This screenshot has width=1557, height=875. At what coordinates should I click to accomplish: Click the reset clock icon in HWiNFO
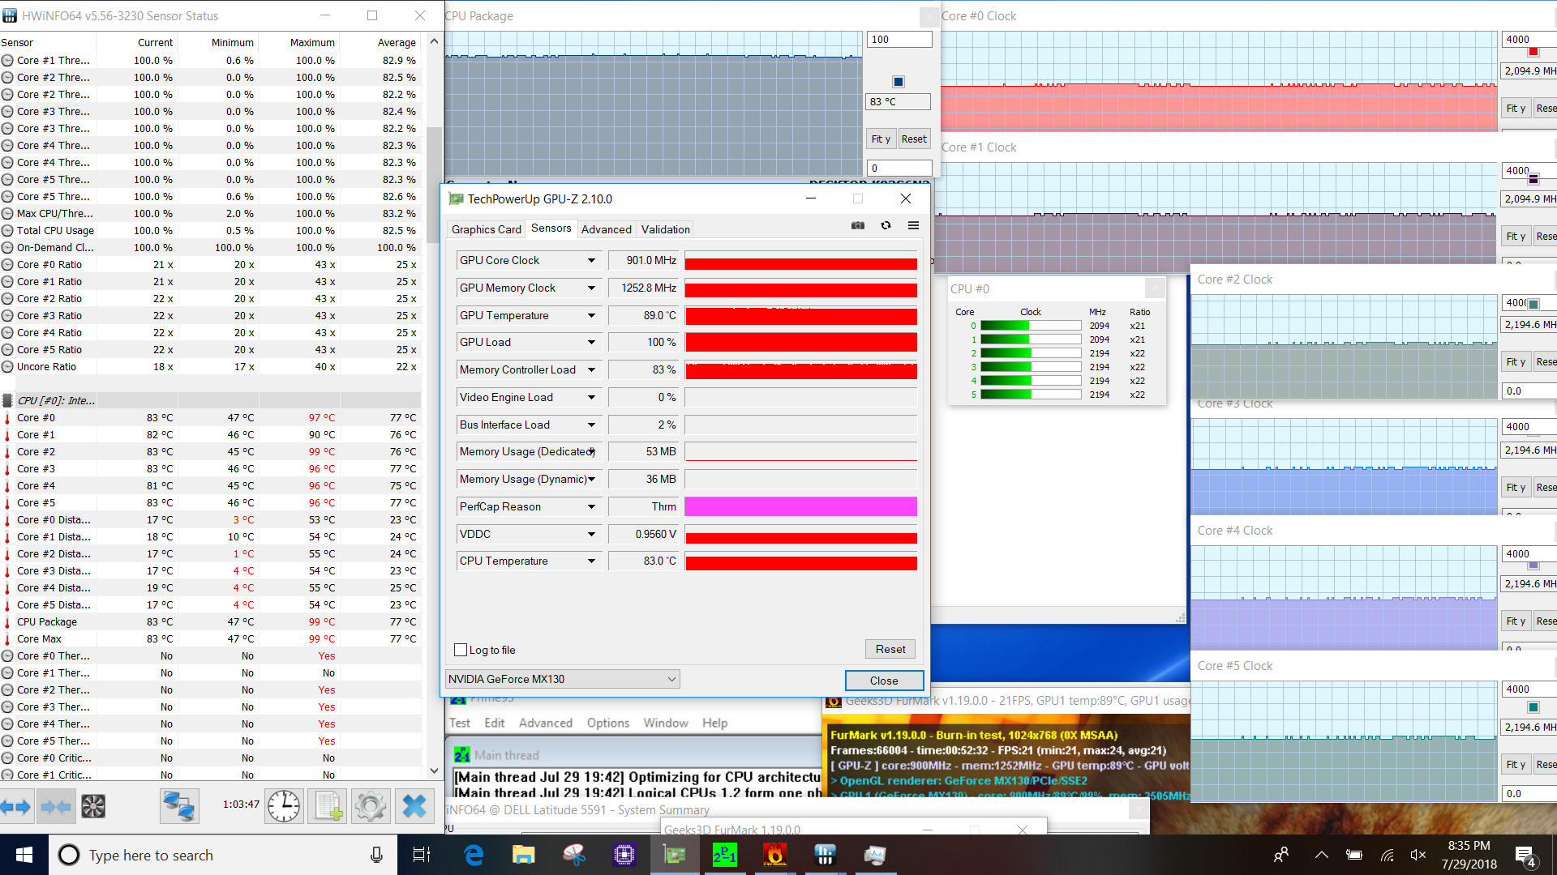pos(284,806)
